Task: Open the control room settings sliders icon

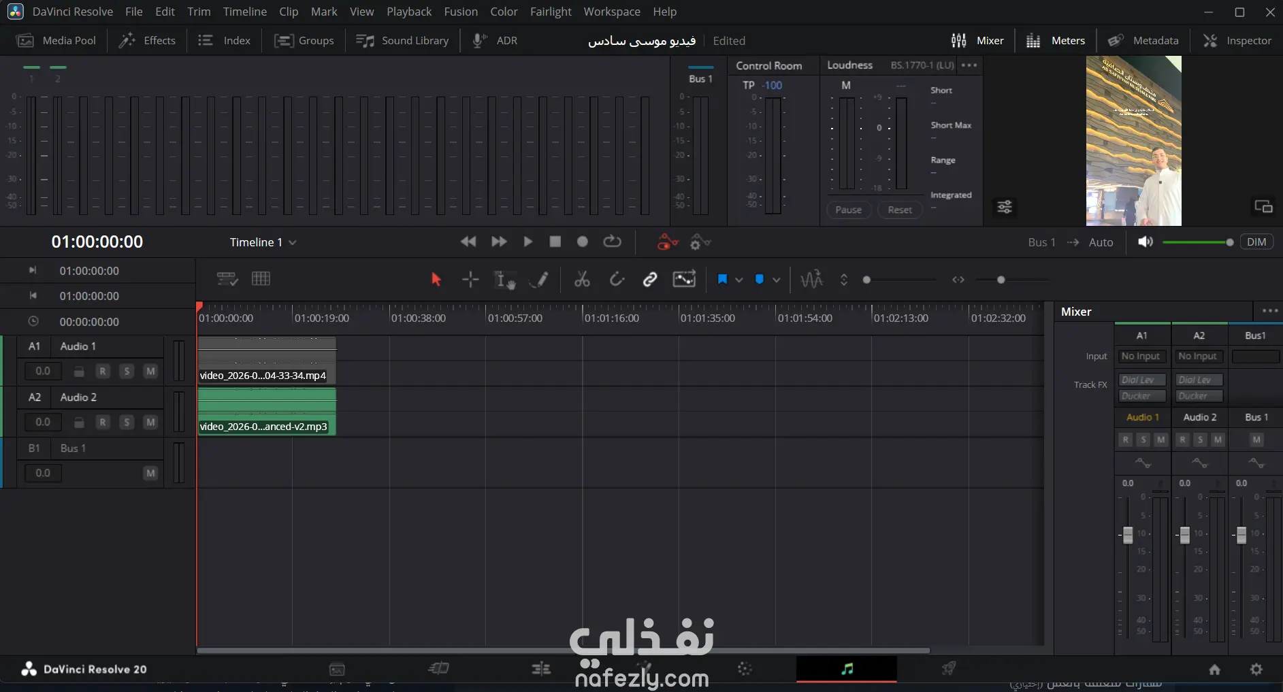Action: (1005, 207)
